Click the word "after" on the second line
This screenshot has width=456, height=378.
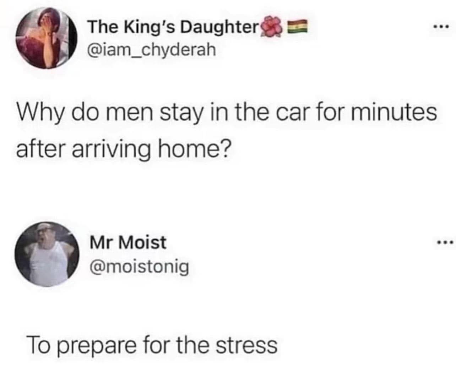click(40, 147)
